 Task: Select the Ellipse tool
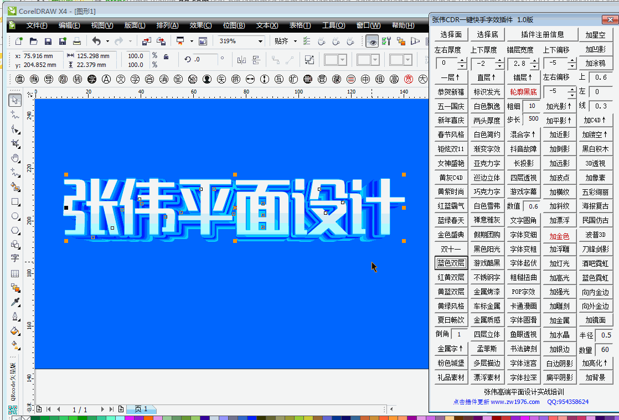point(15,216)
